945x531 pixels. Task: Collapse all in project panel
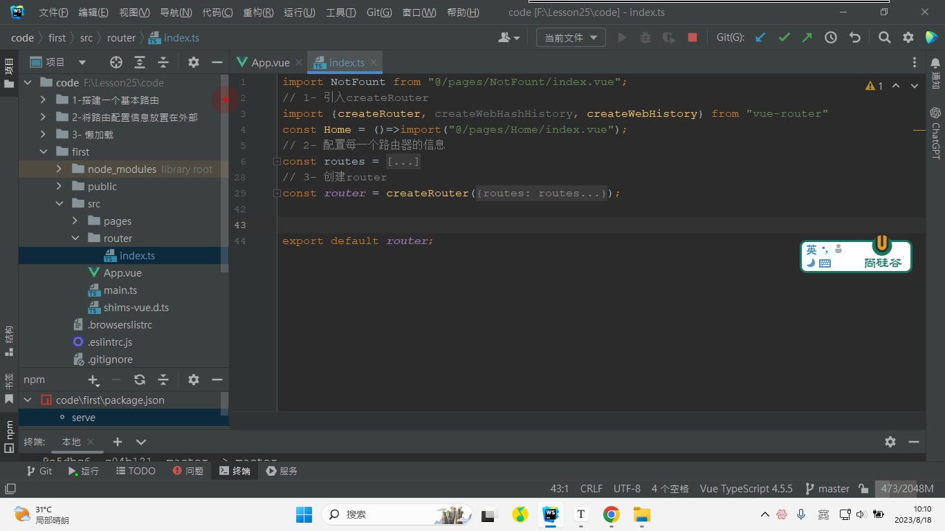coord(163,62)
